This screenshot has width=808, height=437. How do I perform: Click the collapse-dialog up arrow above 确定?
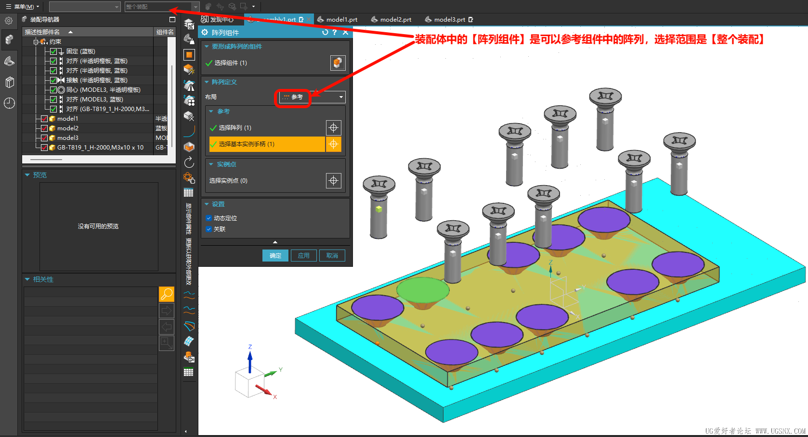275,242
